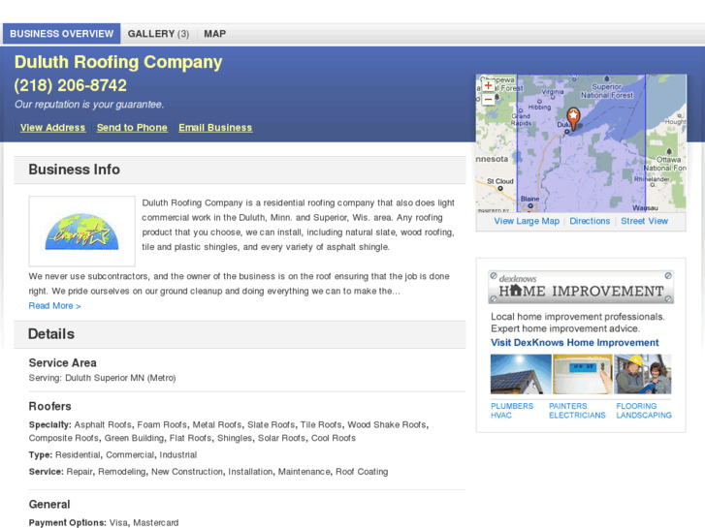This screenshot has width=705, height=528.
Task: Click the 'Our reputation is your guarantee' tagline
Action: (89, 105)
